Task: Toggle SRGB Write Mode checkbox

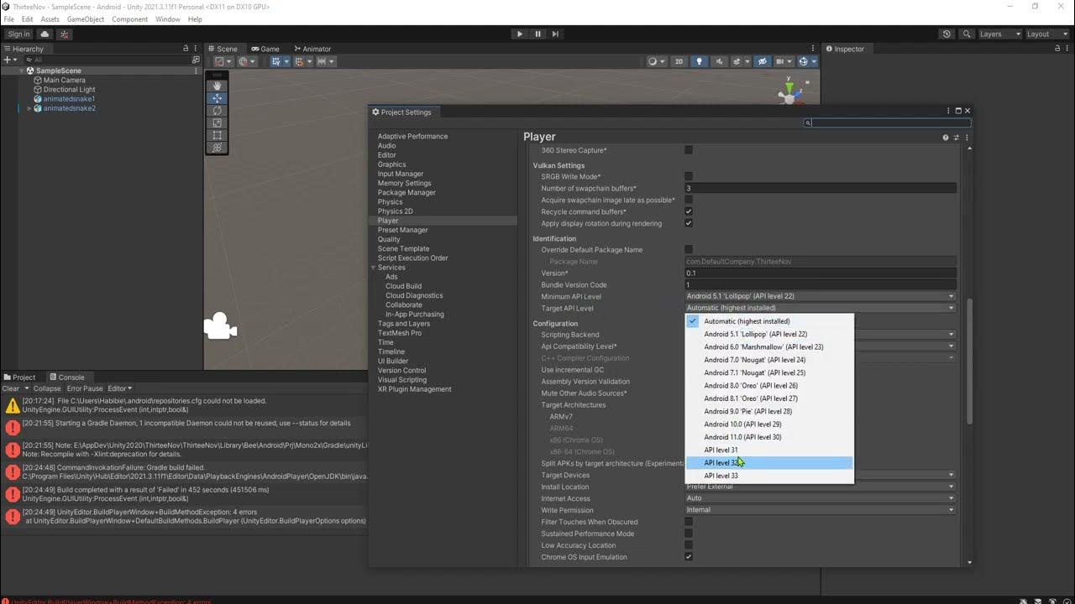Action: click(689, 177)
